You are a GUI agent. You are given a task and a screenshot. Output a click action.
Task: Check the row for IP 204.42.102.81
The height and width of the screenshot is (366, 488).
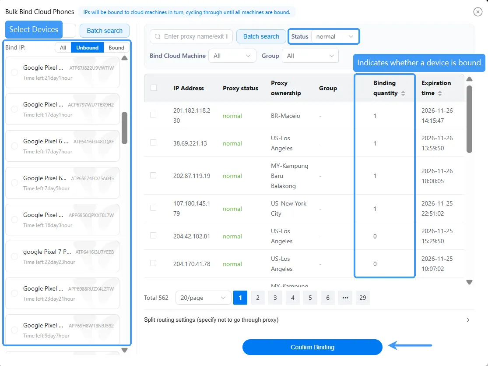153,235
